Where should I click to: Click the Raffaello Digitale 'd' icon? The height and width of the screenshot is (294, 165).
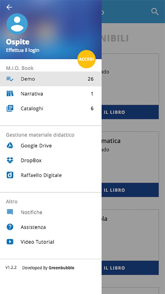[10, 175]
